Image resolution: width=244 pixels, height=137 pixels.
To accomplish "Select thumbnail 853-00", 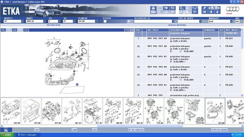I will pos(31,111).
